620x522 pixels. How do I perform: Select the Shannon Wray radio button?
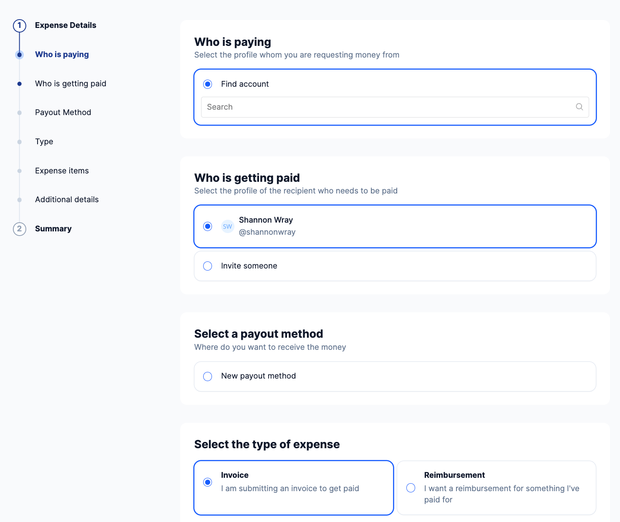tap(208, 226)
